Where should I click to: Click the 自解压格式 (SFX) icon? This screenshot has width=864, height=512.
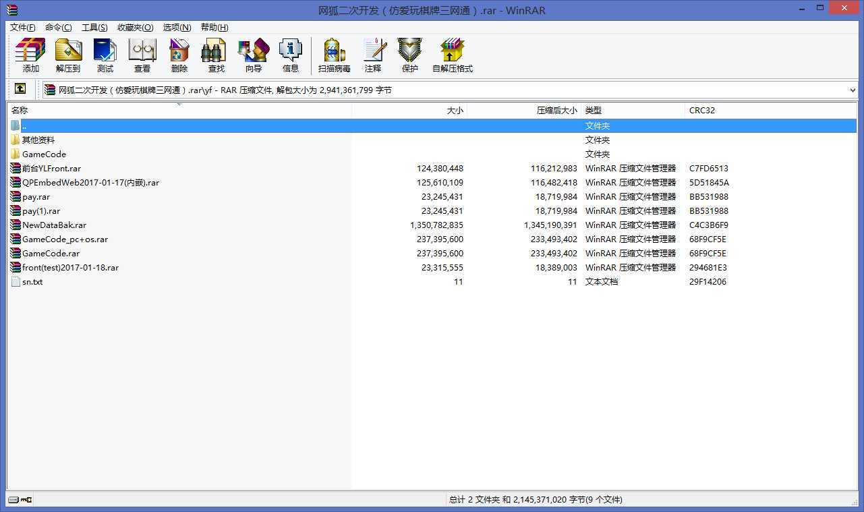453,55
